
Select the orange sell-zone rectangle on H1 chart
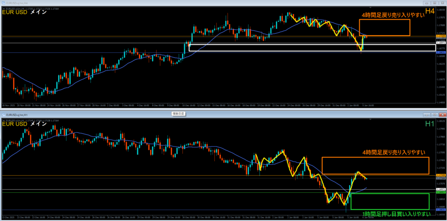(x=375, y=158)
